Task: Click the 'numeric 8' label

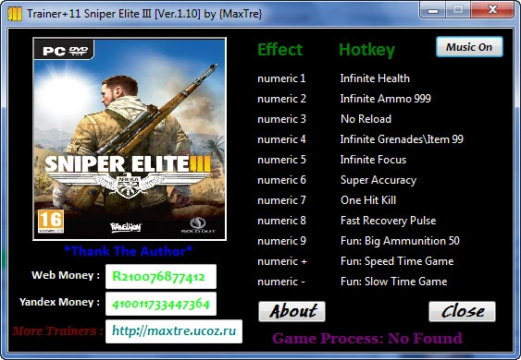Action: 281,221
